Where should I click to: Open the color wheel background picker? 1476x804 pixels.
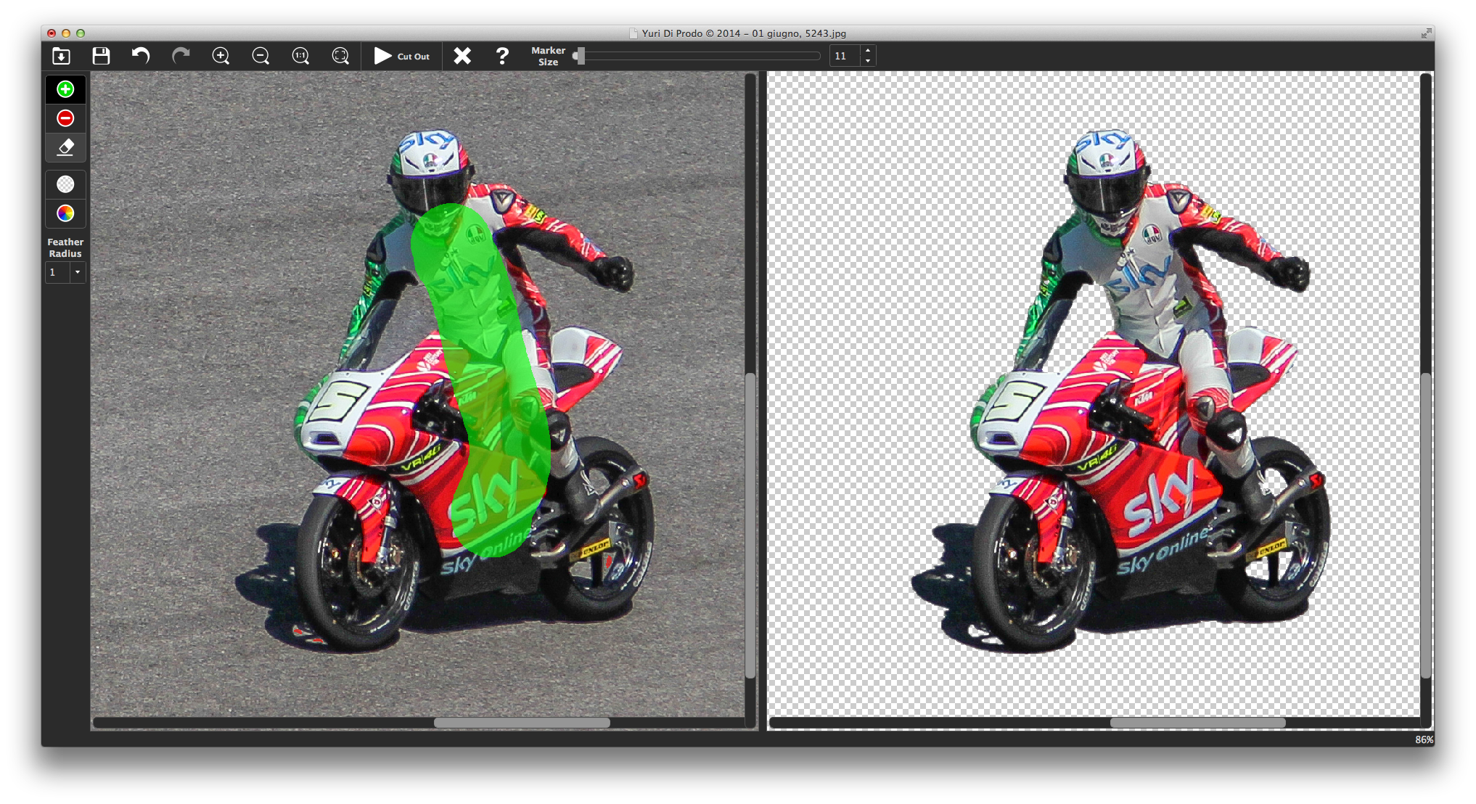[x=65, y=213]
